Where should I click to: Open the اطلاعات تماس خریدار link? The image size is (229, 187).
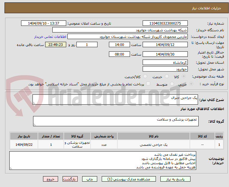pyautogui.click(x=50, y=37)
